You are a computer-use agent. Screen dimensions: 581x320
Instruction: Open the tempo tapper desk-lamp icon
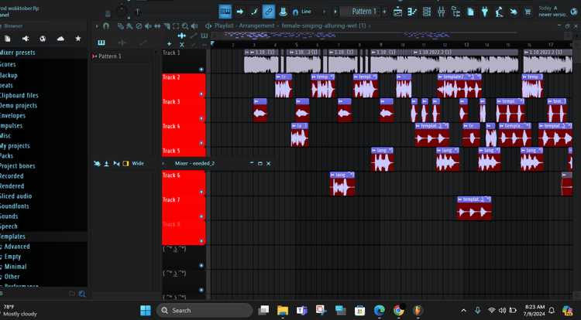point(499,12)
